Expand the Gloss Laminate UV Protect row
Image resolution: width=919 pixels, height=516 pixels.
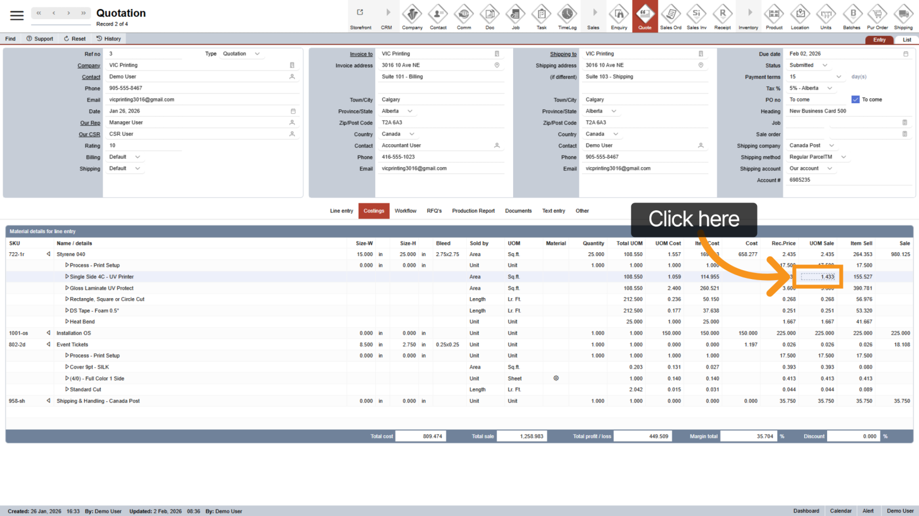(x=67, y=288)
